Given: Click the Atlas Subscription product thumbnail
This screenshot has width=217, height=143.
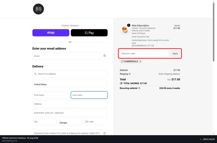Looking at the screenshot, I should click(x=125, y=29).
